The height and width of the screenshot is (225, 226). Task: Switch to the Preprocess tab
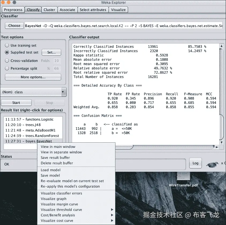point(13,10)
